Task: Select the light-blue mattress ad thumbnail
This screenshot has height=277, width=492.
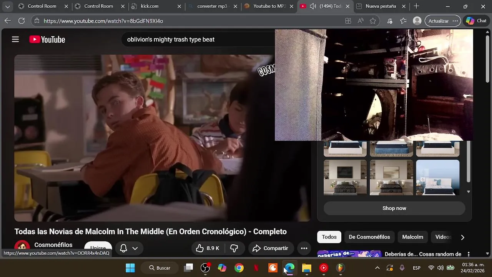Action: (437, 177)
